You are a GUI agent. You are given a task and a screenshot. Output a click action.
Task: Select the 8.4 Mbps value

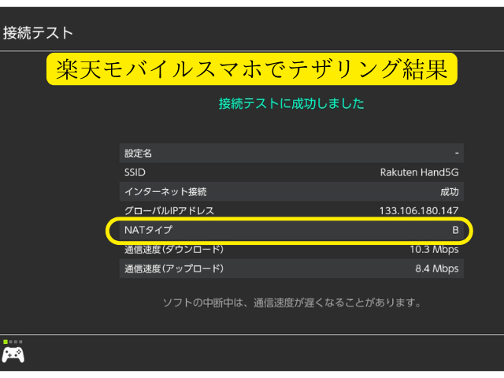437,269
